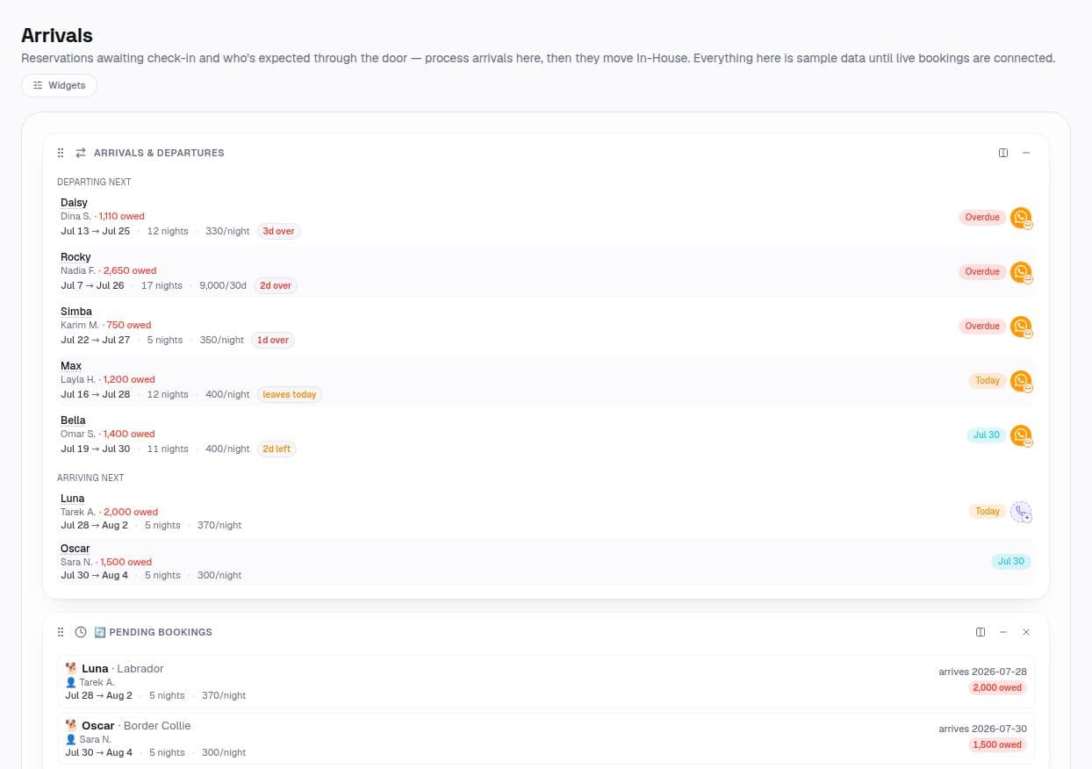Select the Max departure name

pyautogui.click(x=71, y=366)
